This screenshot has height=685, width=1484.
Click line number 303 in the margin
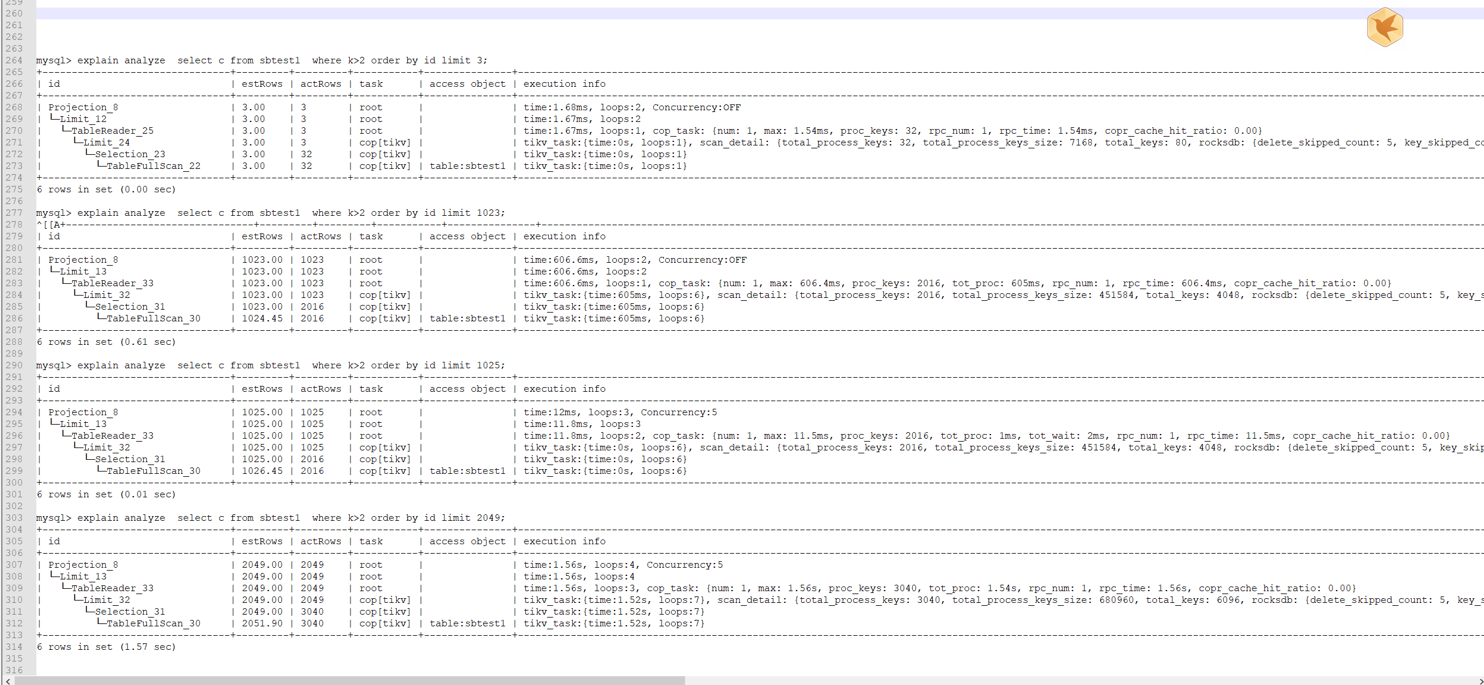[x=14, y=518]
